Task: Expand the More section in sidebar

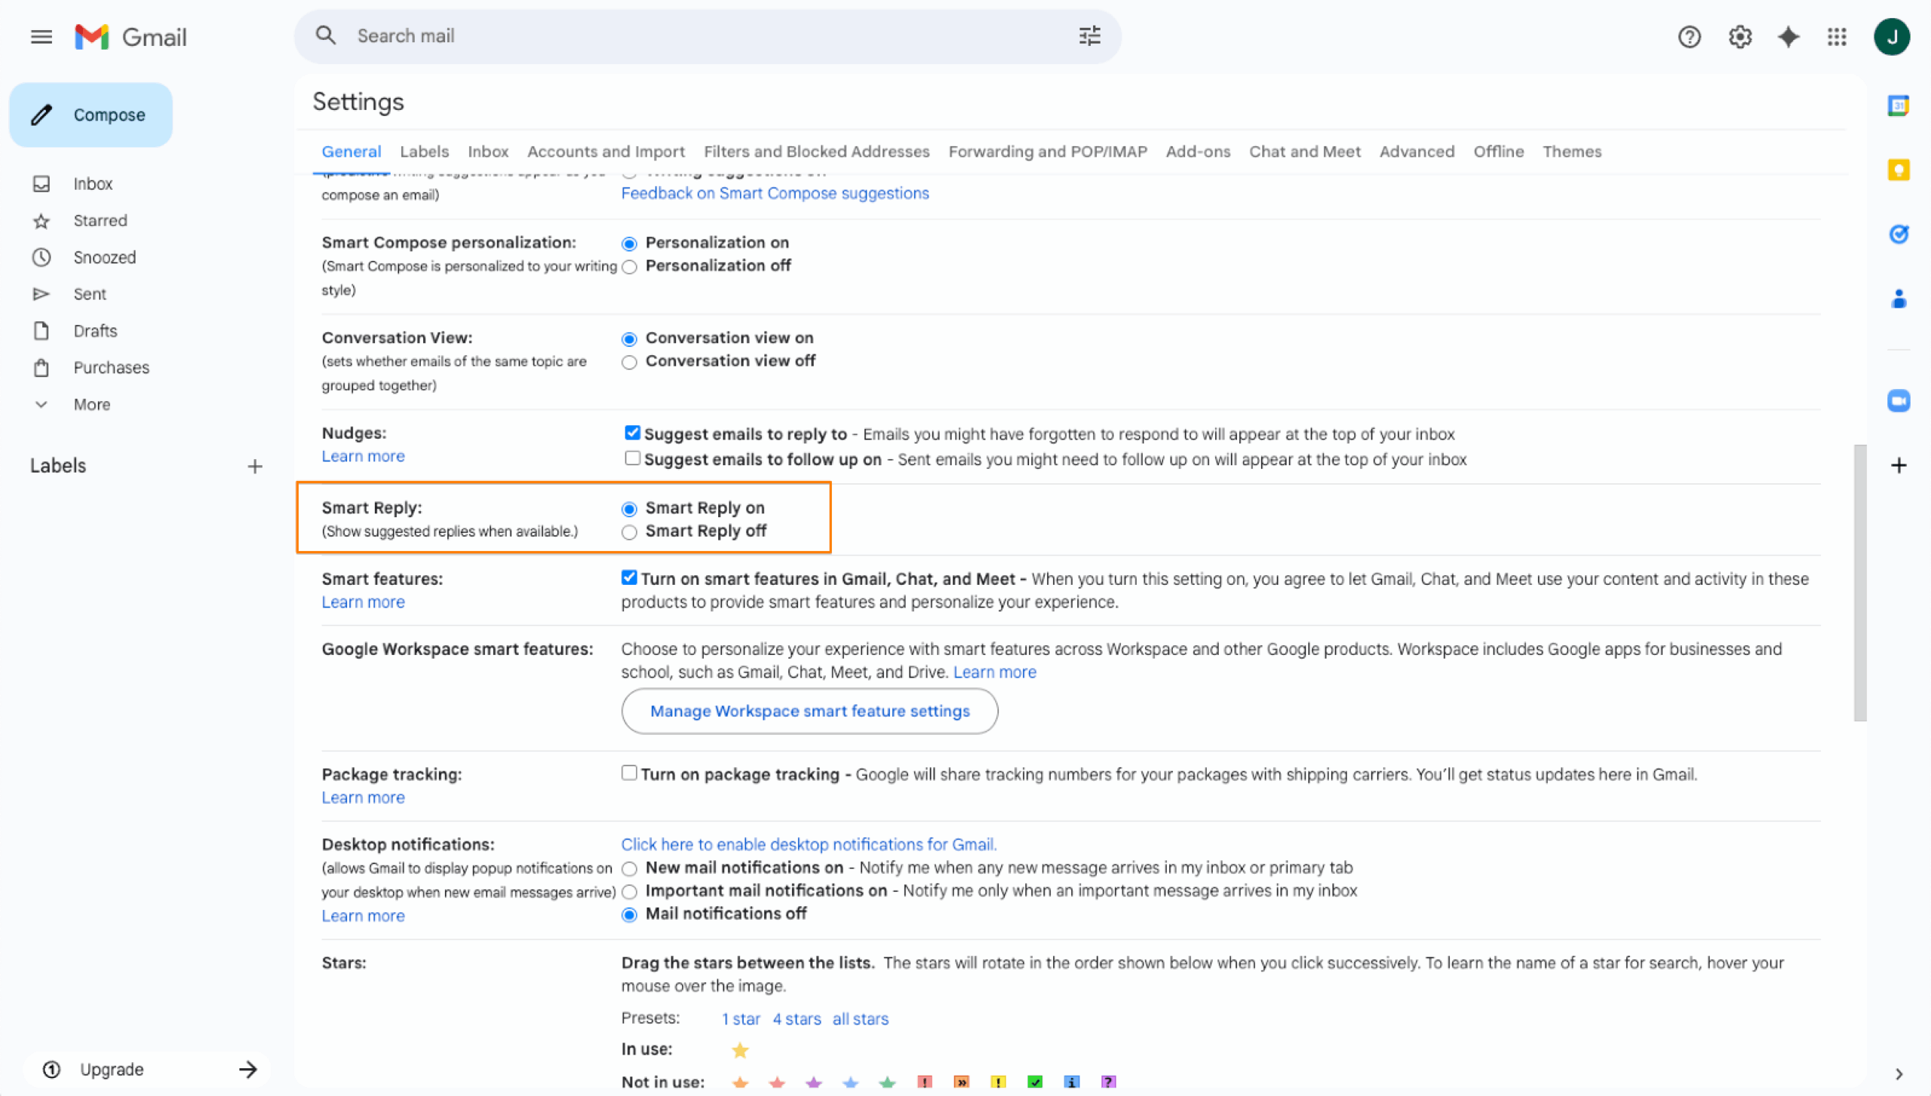Action: tap(91, 405)
